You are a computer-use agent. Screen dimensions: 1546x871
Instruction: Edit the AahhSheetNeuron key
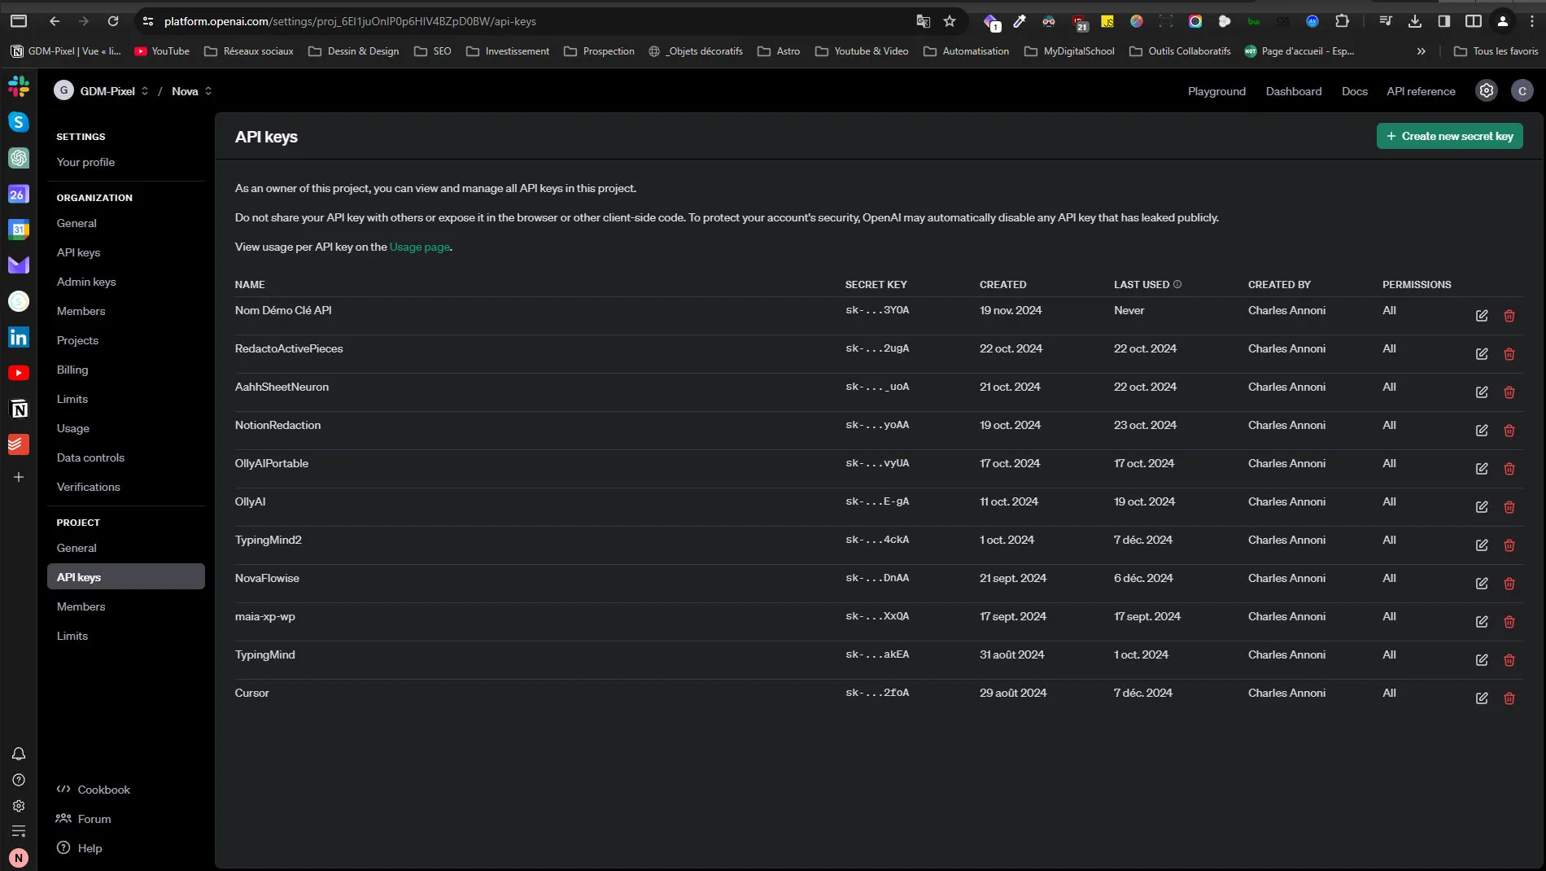pos(1482,392)
